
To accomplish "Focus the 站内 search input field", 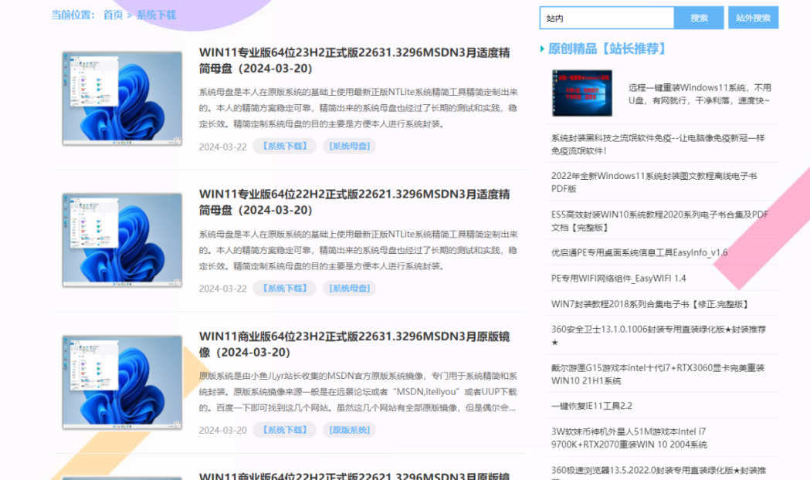I will click(606, 18).
